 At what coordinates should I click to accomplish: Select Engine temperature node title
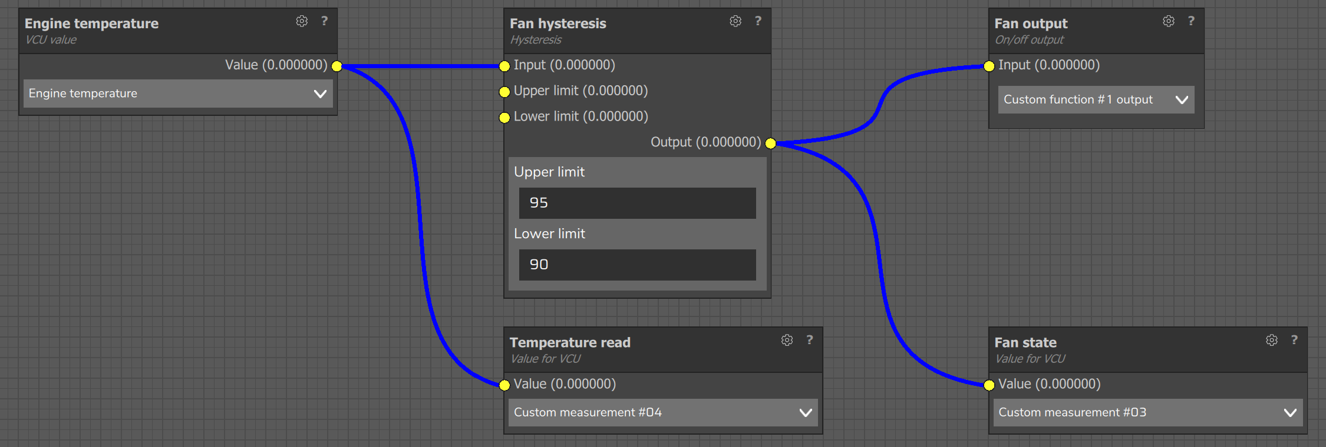click(x=91, y=24)
